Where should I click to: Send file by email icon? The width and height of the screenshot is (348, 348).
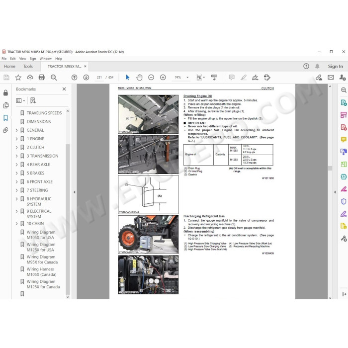click(331, 78)
